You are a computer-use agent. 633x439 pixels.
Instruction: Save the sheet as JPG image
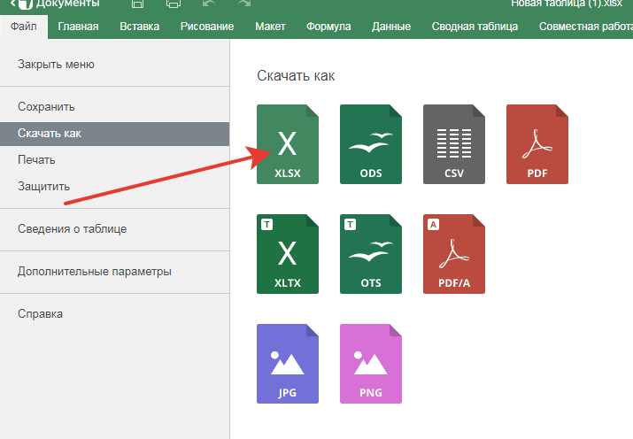click(288, 364)
